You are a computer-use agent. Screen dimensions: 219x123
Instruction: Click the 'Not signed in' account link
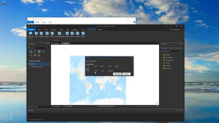click(176, 29)
